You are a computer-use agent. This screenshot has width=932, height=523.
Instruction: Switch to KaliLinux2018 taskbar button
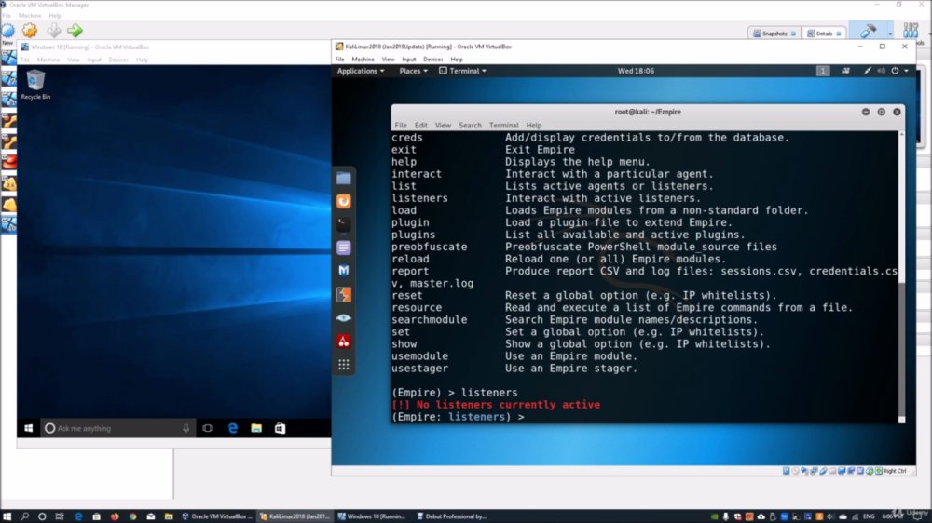pyautogui.click(x=295, y=516)
